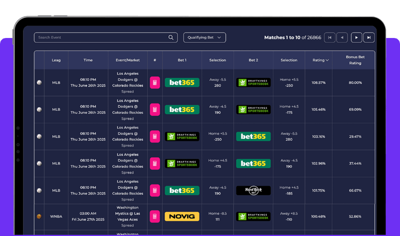Screen dimensions: 400x236
Task: Click the 102.96% rating value
Action: click(x=318, y=163)
